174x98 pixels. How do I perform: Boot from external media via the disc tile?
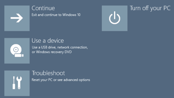click(17, 51)
